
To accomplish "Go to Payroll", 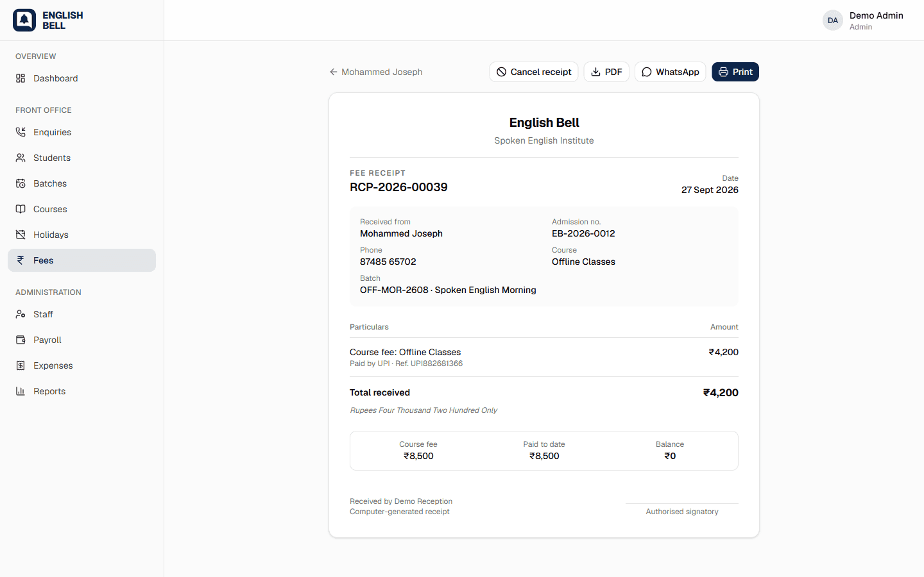I will (81, 340).
